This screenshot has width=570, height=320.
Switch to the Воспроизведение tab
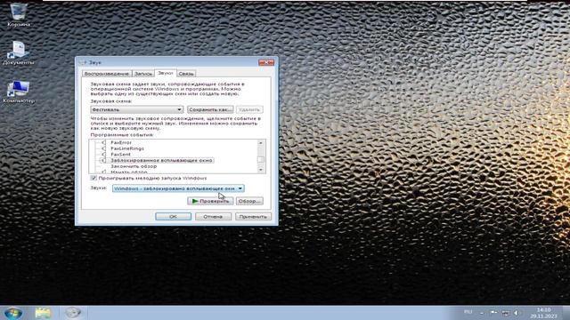click(x=107, y=74)
